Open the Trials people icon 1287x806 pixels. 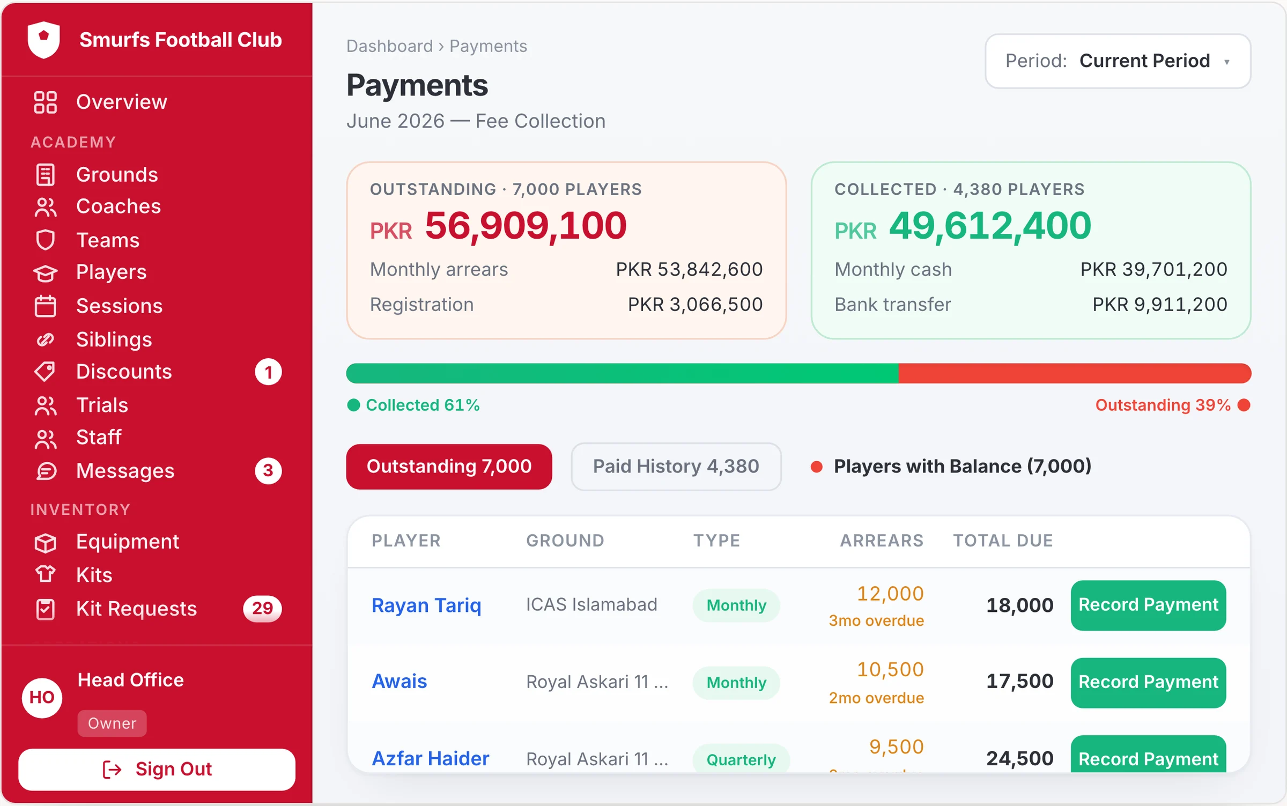(x=45, y=405)
